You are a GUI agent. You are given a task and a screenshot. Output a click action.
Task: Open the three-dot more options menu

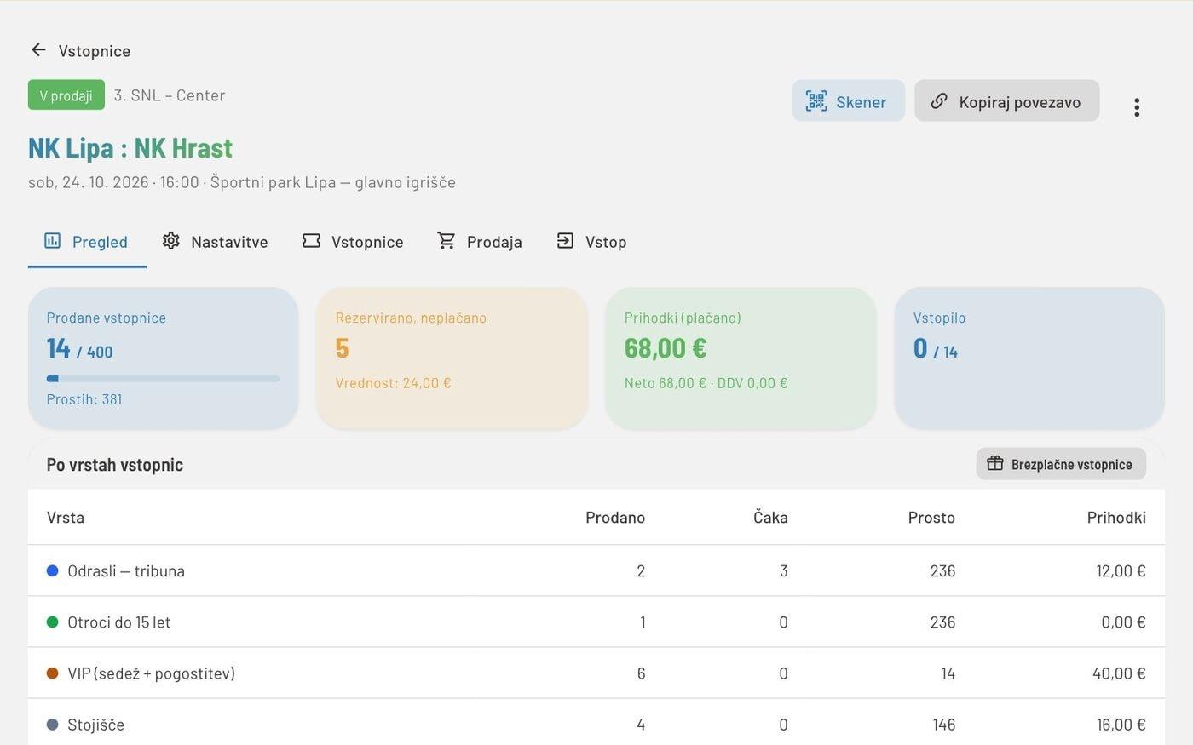point(1137,107)
